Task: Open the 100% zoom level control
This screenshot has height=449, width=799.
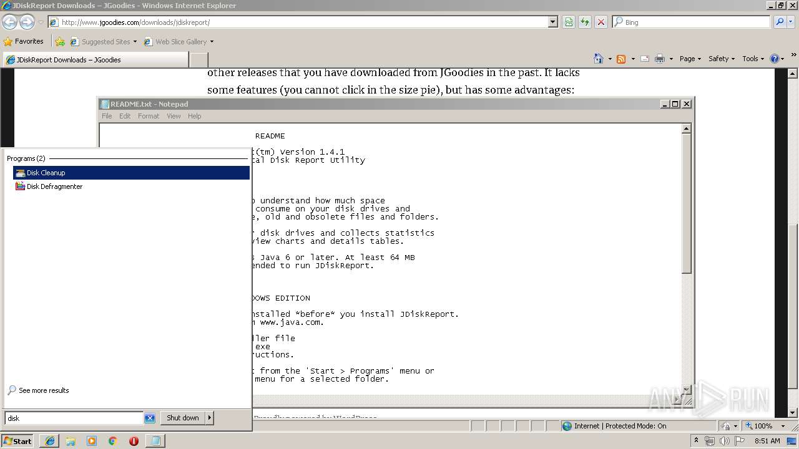Action: 765,426
